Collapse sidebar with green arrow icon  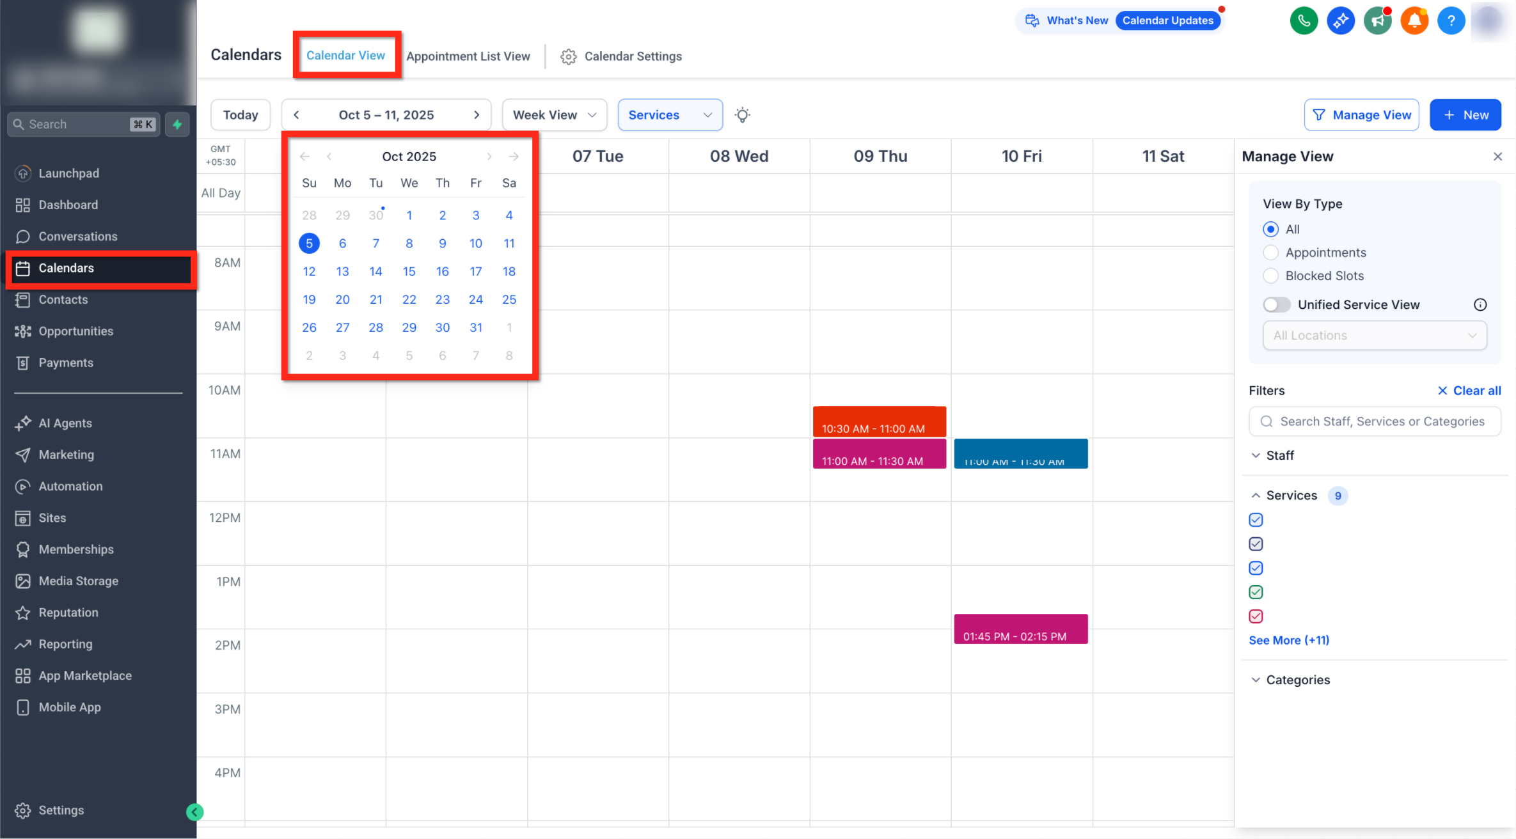click(194, 812)
